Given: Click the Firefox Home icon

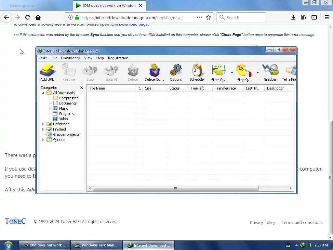Looking at the screenshot, I should (x=38, y=18).
